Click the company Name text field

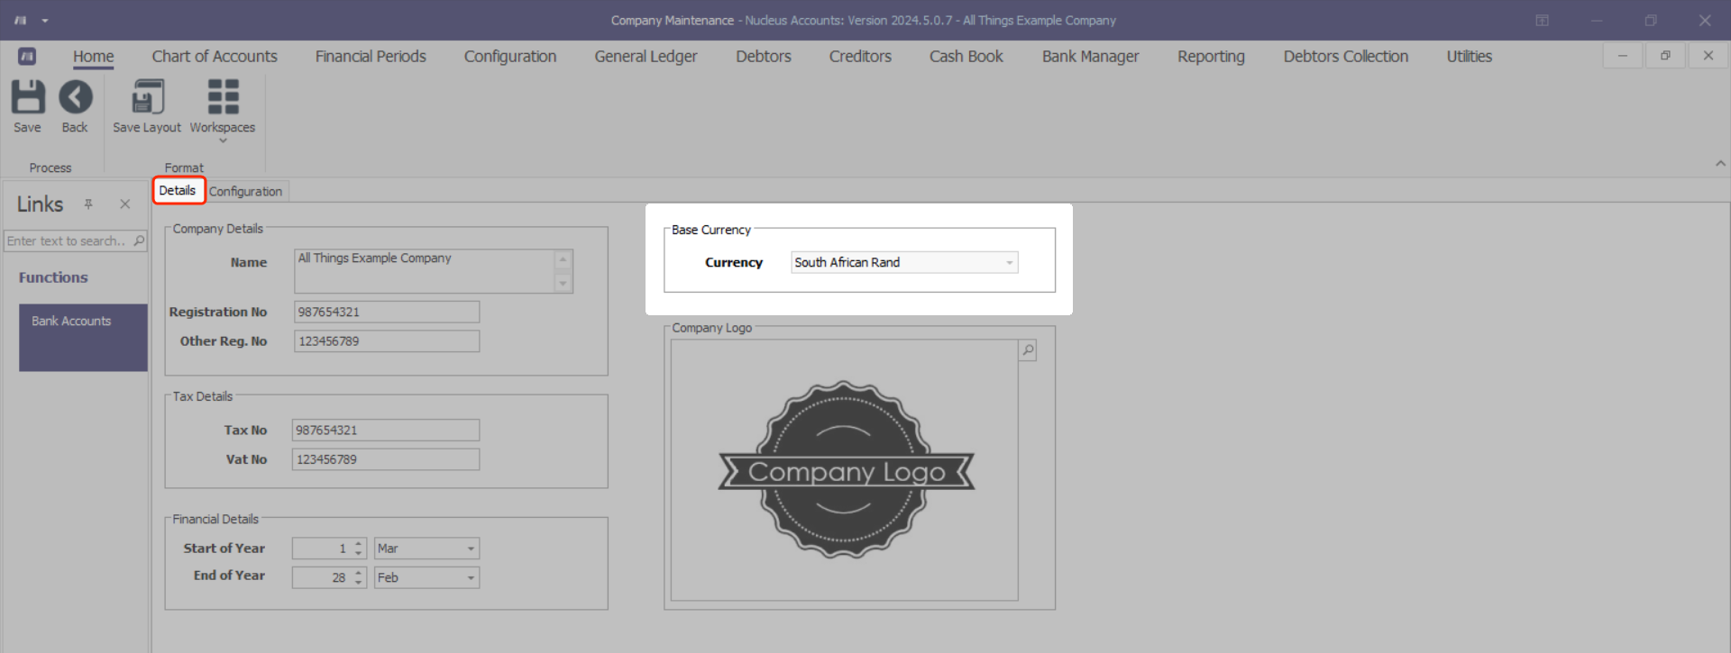click(x=425, y=271)
